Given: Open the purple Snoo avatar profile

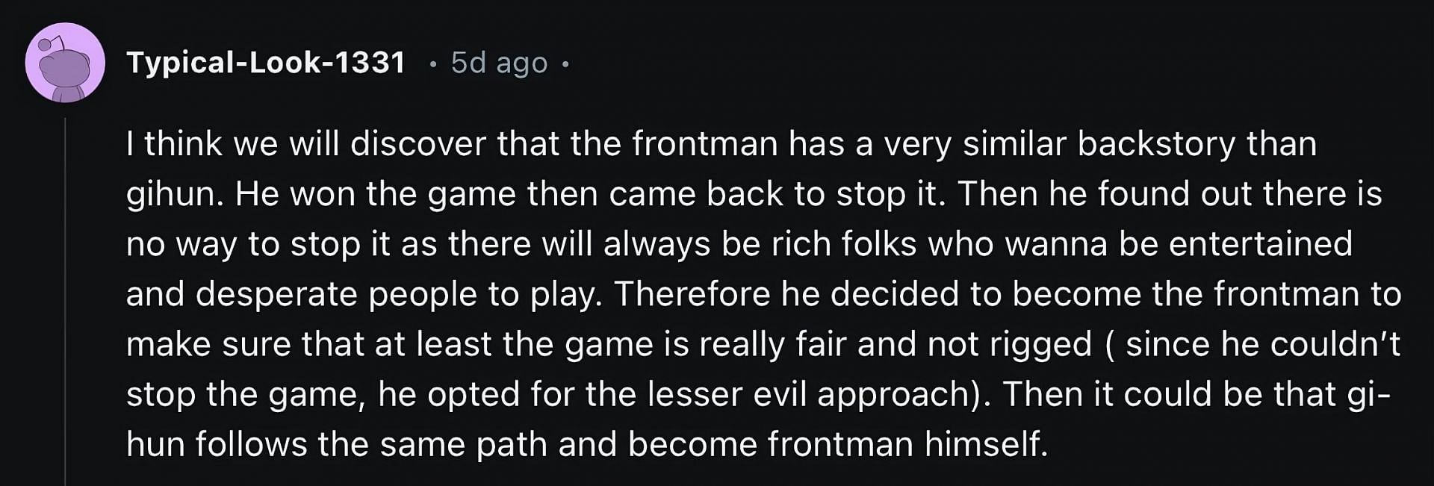Looking at the screenshot, I should (65, 63).
